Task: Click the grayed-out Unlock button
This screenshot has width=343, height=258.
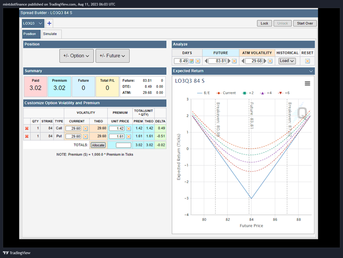Action: tap(282, 23)
